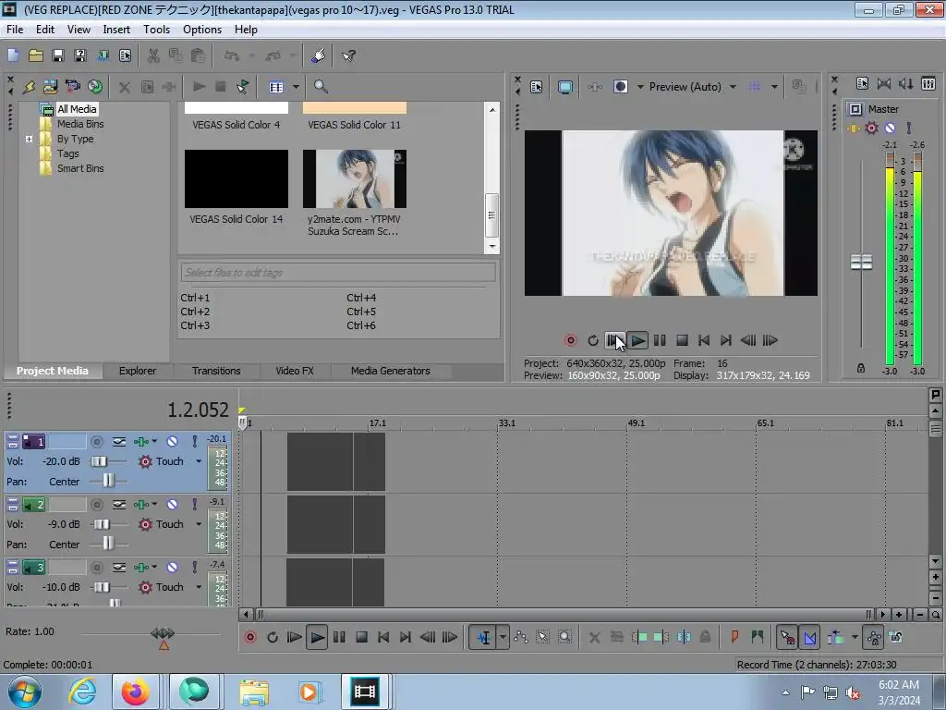Adjust track 1 volume slider
The image size is (946, 710).
99,462
